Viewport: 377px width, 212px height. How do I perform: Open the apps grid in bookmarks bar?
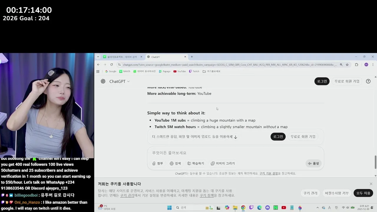point(98,71)
